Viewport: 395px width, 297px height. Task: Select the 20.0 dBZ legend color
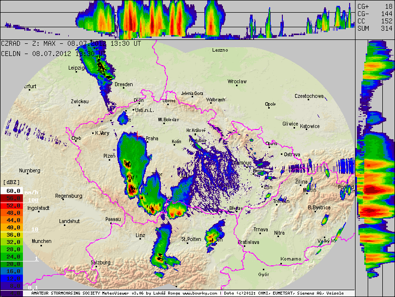pos(11,263)
